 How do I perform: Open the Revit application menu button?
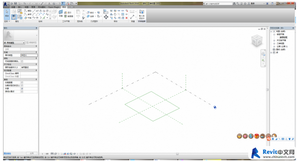coord(6,4)
